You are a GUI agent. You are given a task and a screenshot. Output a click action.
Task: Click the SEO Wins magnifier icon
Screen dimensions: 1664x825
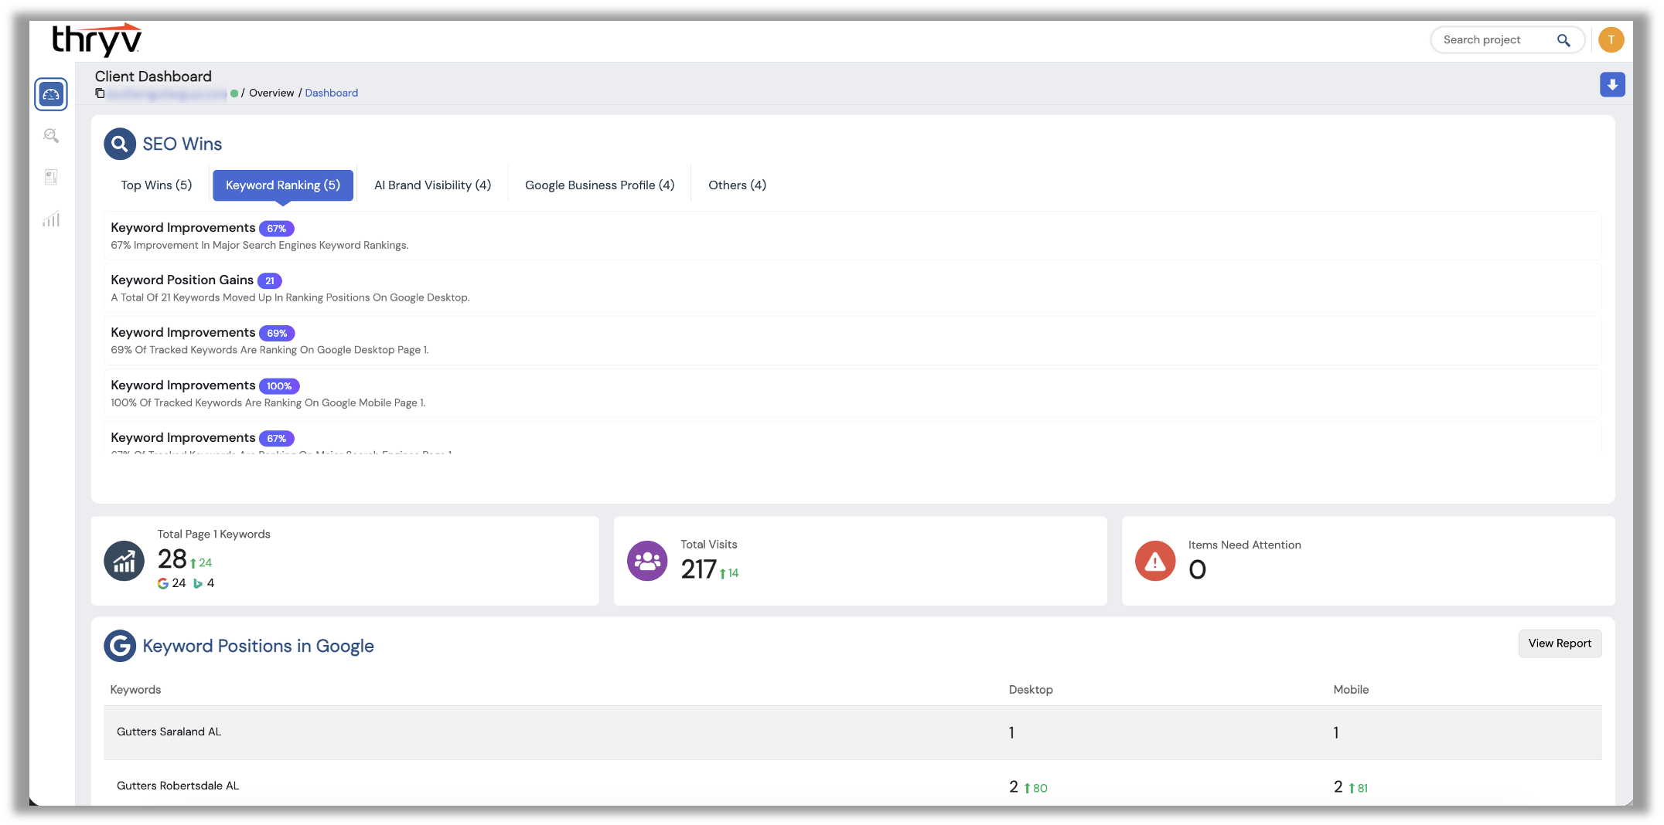(x=120, y=144)
